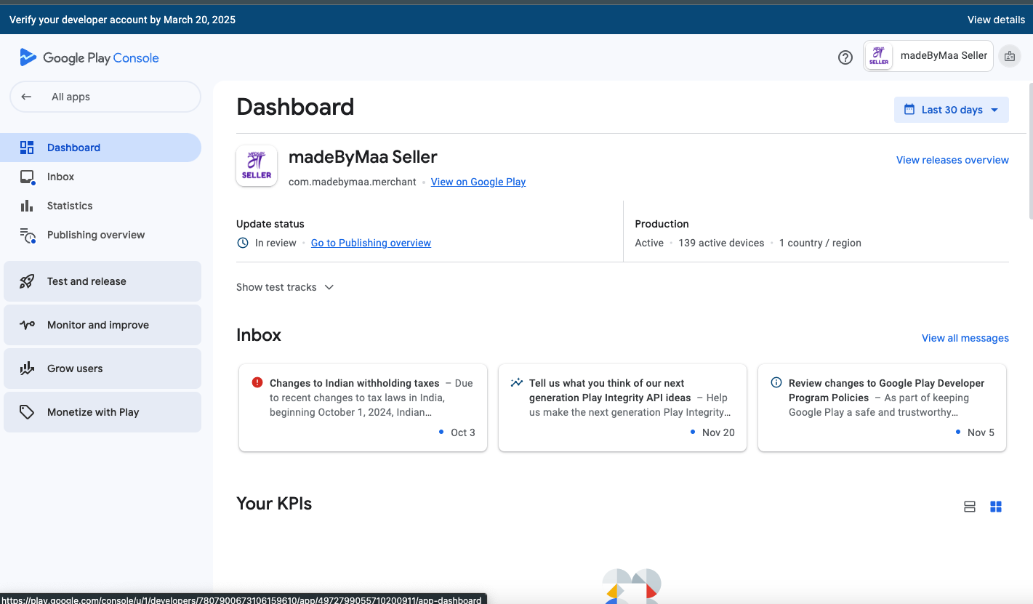Switch KPIs to grid view
This screenshot has height=604, width=1033.
996,507
